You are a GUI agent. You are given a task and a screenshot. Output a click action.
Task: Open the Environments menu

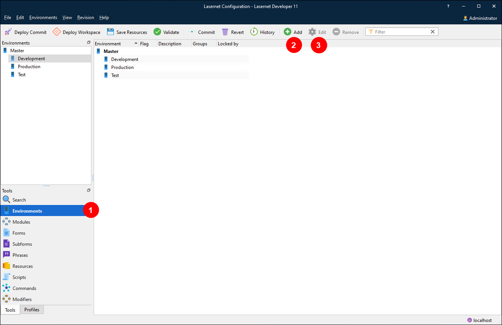pyautogui.click(x=43, y=18)
